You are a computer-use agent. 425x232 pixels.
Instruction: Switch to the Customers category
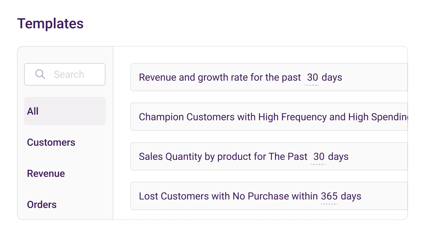click(51, 142)
